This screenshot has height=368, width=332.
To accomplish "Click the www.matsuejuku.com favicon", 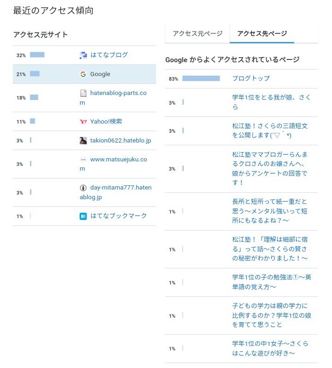I will coord(83,160).
